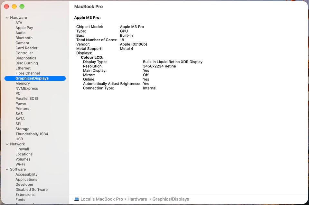Select Audio in the sidebar
The width and height of the screenshot is (309, 205).
tap(21, 33)
